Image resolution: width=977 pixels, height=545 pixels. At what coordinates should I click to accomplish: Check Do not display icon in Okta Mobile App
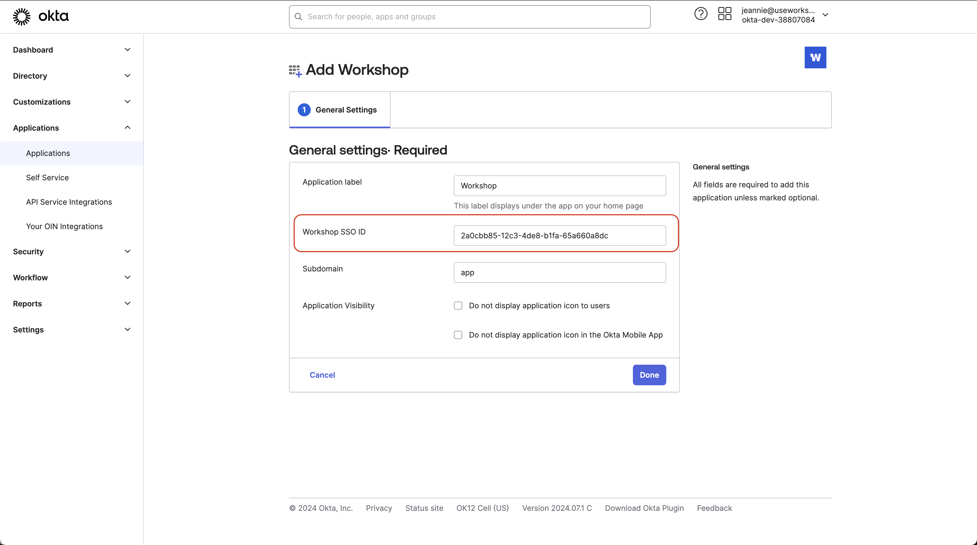point(458,335)
